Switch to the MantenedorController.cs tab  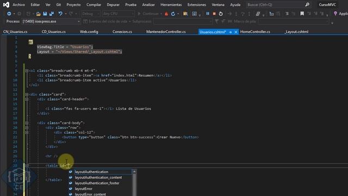tap(166, 32)
